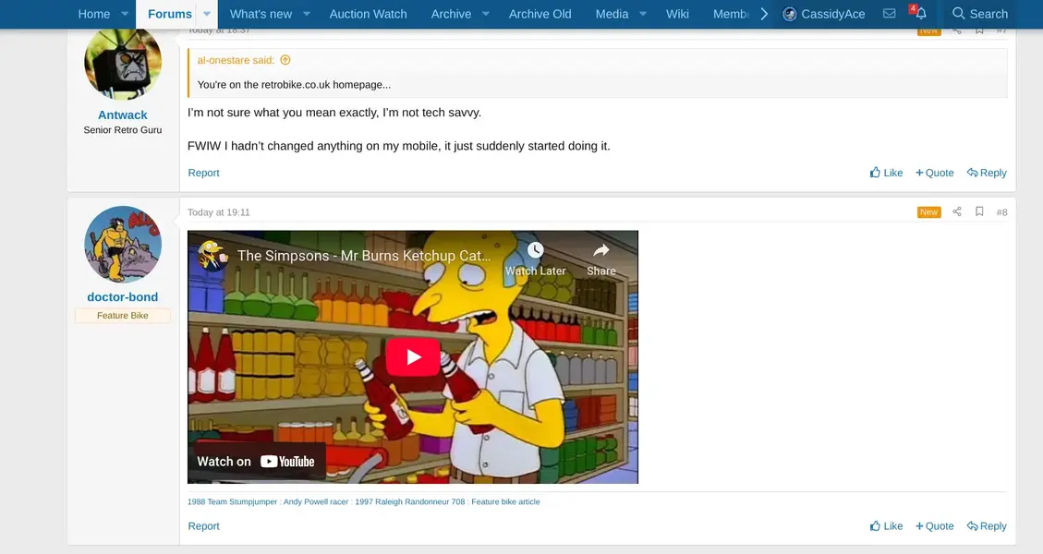
Task: Quote Antwack's post
Action: click(x=935, y=173)
